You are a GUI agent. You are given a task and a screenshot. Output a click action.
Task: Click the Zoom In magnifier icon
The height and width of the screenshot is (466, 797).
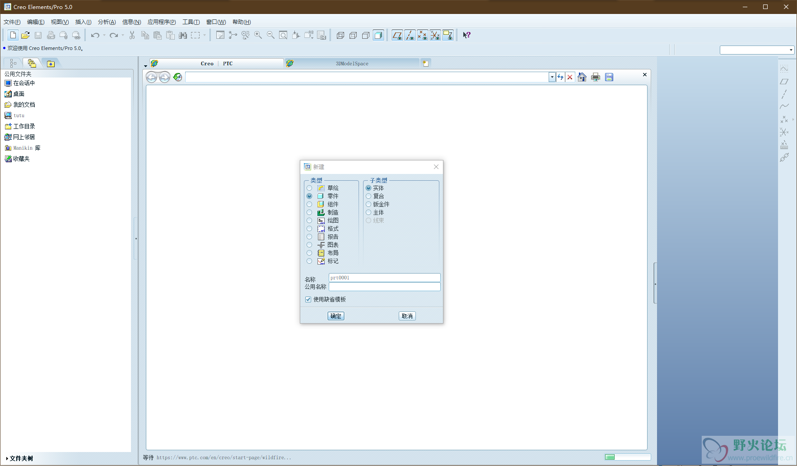[258, 35]
